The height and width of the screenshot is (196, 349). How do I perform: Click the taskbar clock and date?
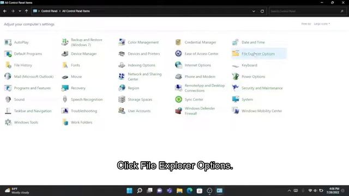[x=333, y=191]
